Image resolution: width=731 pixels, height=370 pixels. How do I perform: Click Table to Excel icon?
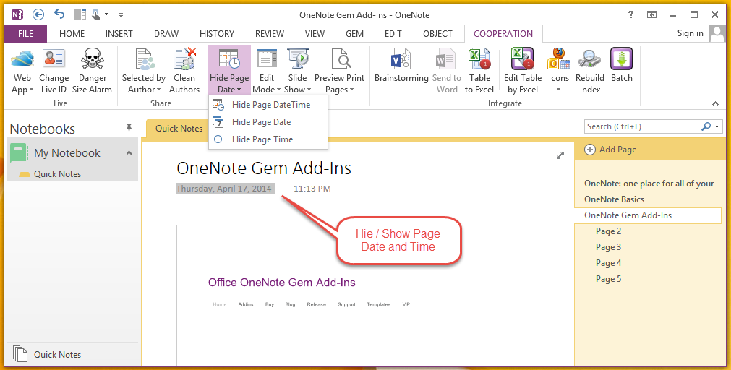(x=479, y=59)
